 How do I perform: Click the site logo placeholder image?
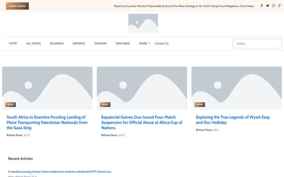(x=143, y=24)
